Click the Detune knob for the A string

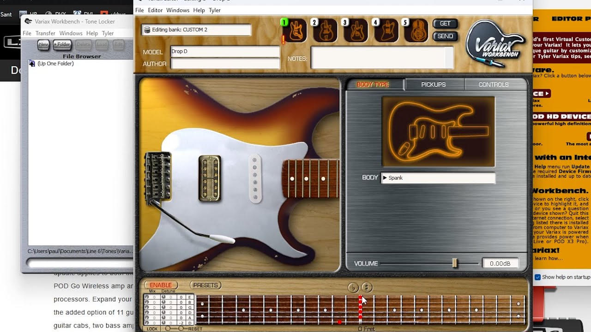coord(163,318)
